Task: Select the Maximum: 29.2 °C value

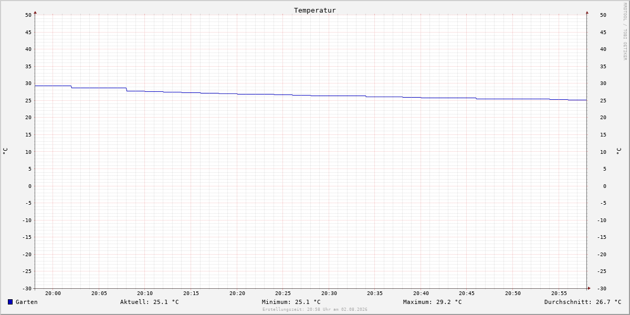Action: pos(433,302)
